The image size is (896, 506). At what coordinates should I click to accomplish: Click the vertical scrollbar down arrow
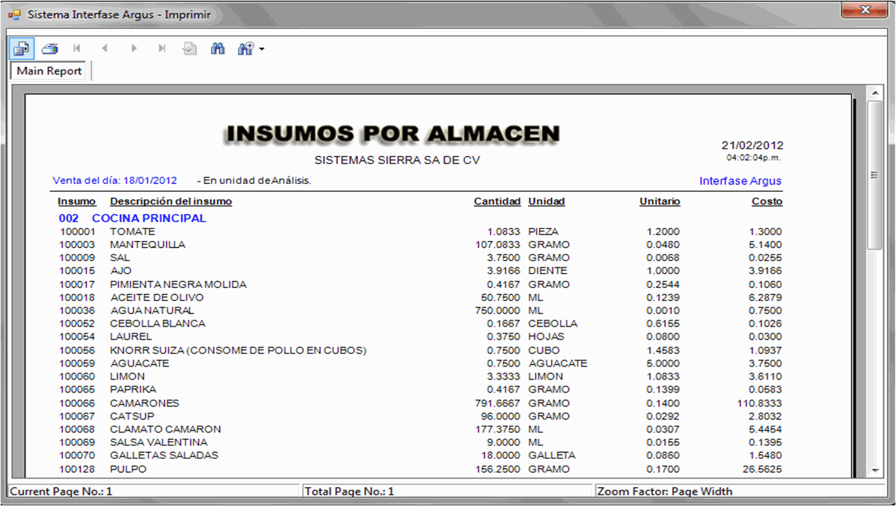[x=874, y=470]
